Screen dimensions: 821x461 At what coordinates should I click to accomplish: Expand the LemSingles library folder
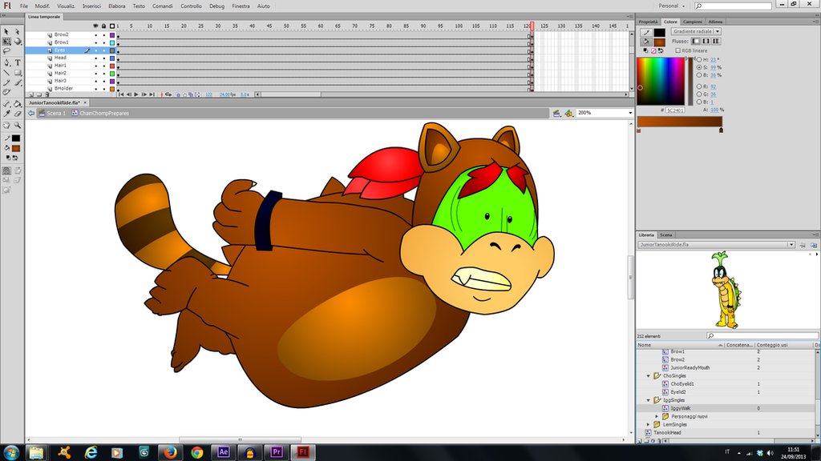[648, 424]
